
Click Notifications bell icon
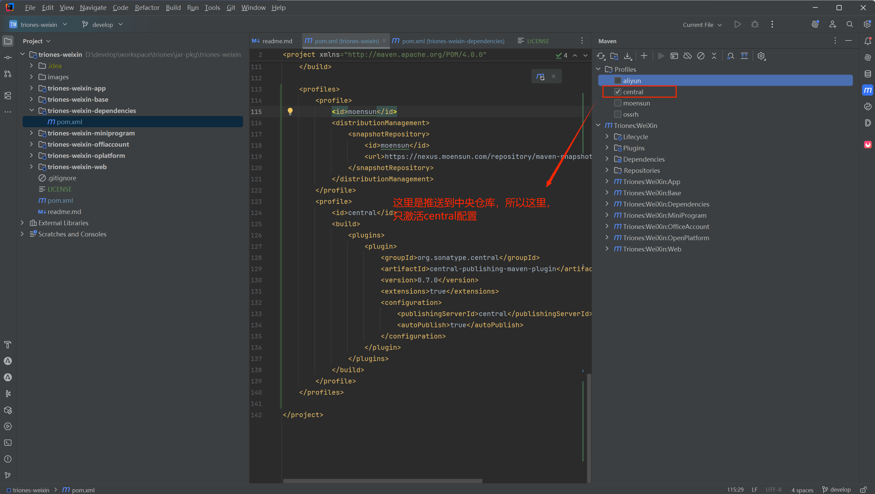click(868, 41)
